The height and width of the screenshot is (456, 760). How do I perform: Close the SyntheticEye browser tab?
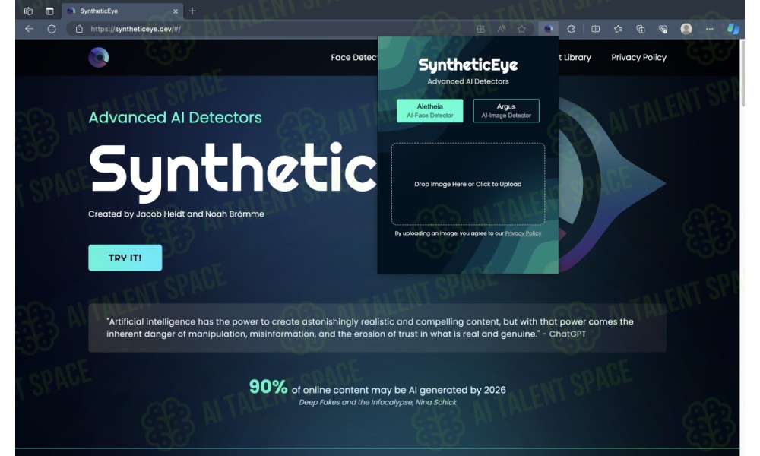[x=176, y=11]
